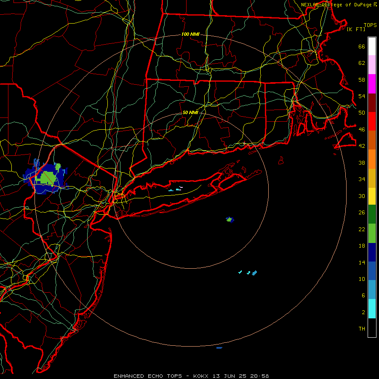Click the legend value "50"
The image size is (379, 379).
click(x=362, y=112)
